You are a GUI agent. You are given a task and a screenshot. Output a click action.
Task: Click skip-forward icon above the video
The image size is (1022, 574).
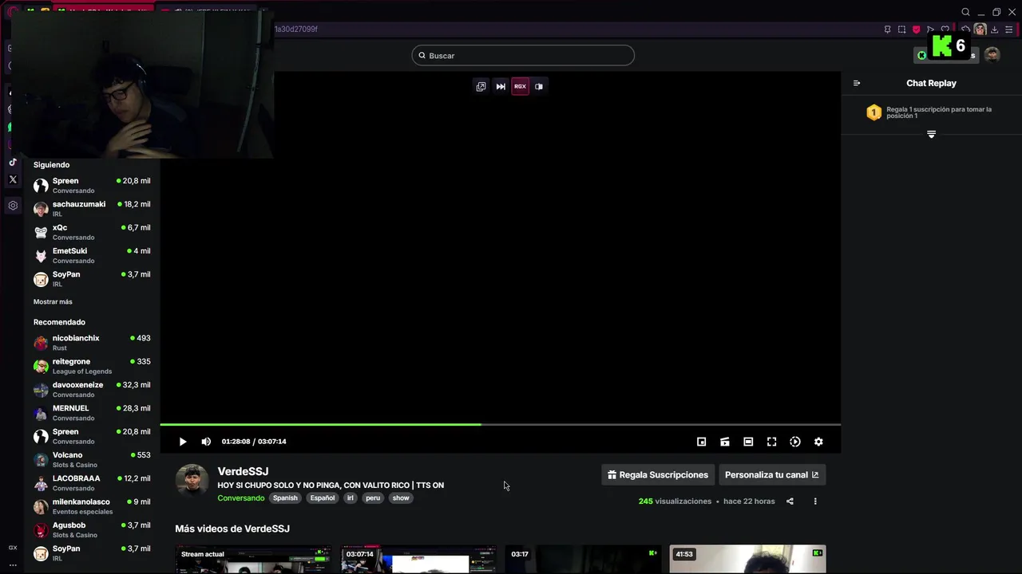501,86
